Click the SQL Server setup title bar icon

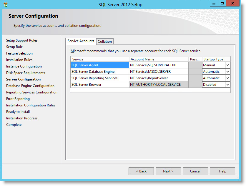click(x=6, y=4)
